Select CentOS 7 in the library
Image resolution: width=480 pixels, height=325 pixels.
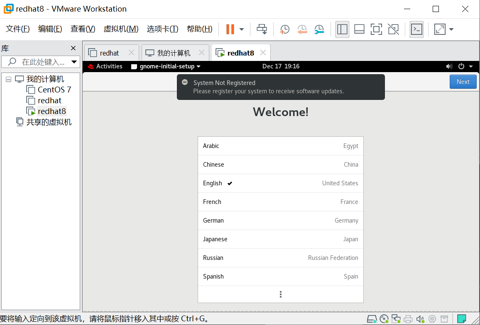pos(54,90)
